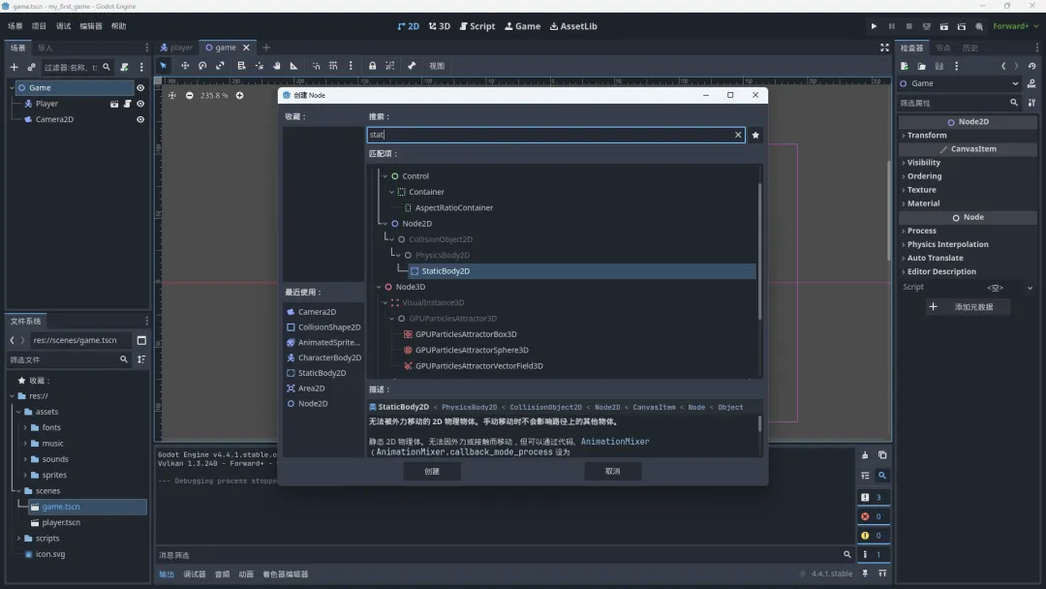The image size is (1046, 589).
Task: Toggle smart snap in the 2D toolbar
Action: tap(316, 66)
